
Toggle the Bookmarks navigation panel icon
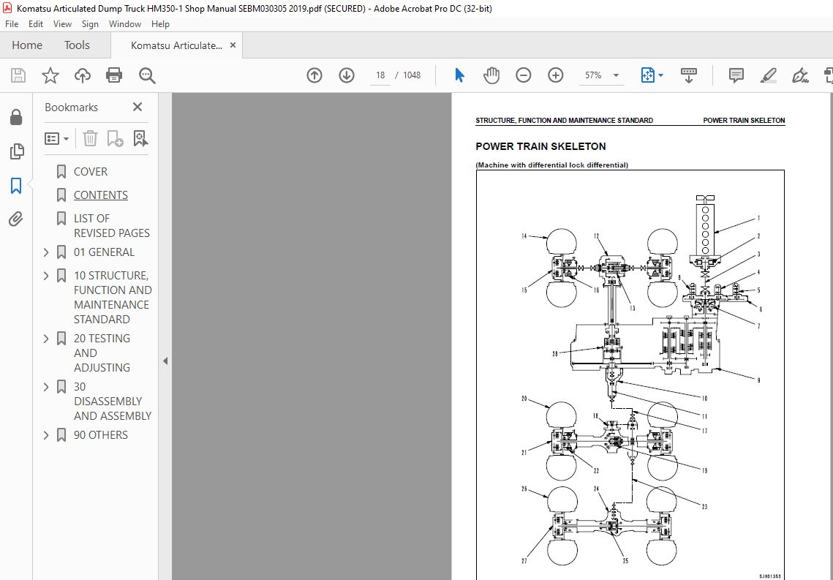click(17, 185)
